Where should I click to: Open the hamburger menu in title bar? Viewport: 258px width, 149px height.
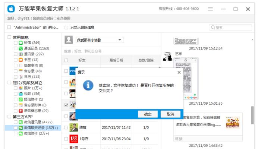pos(210,9)
